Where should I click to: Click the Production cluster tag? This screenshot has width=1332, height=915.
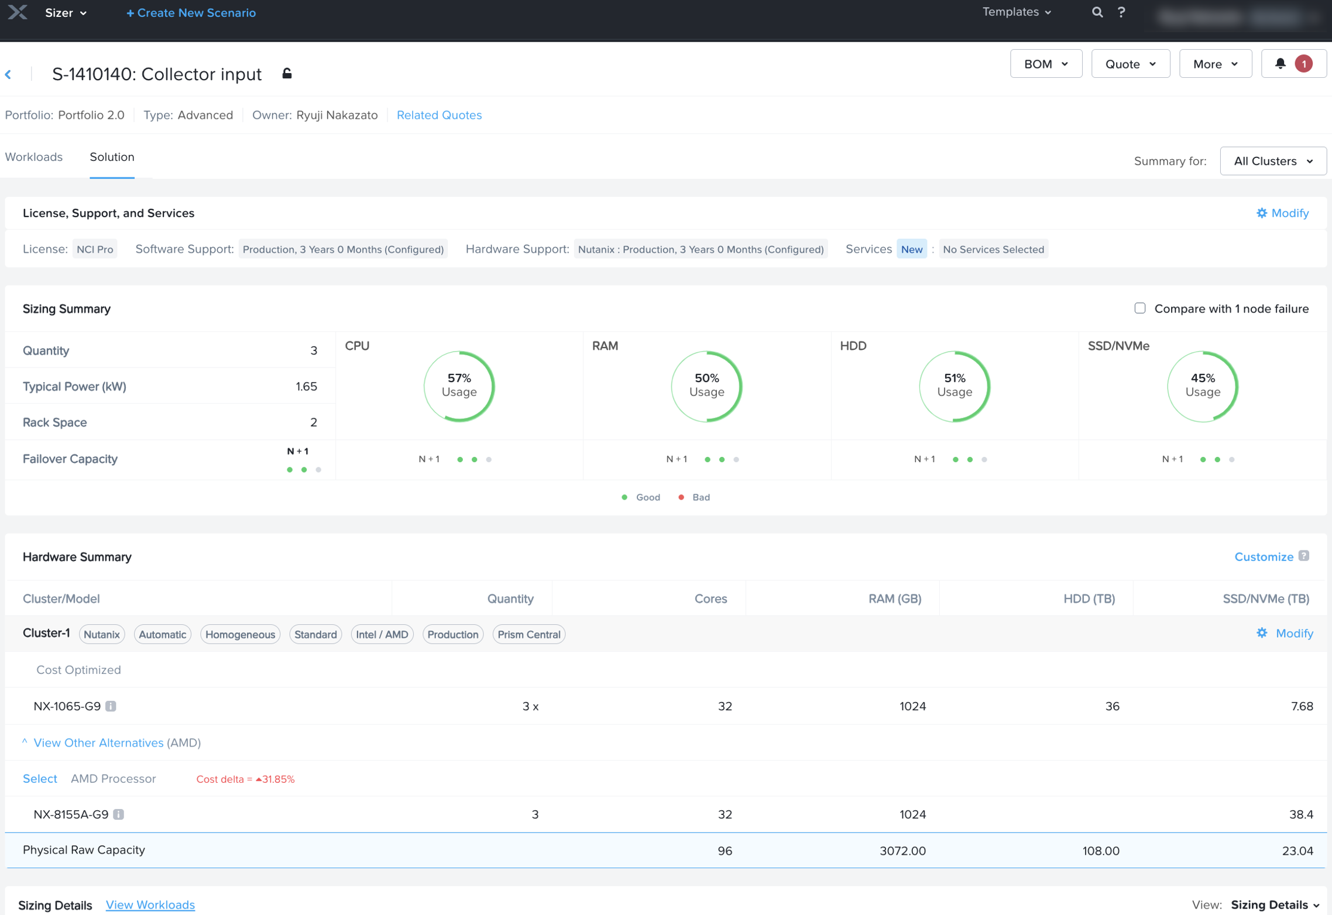click(x=452, y=634)
